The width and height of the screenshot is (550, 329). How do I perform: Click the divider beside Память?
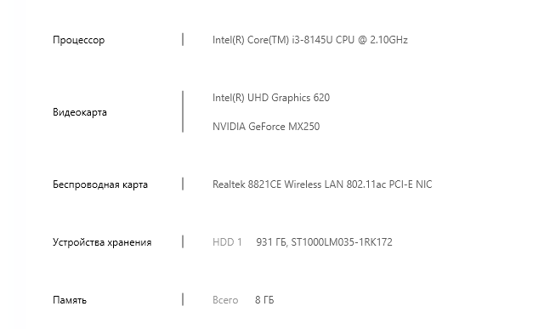(x=183, y=300)
